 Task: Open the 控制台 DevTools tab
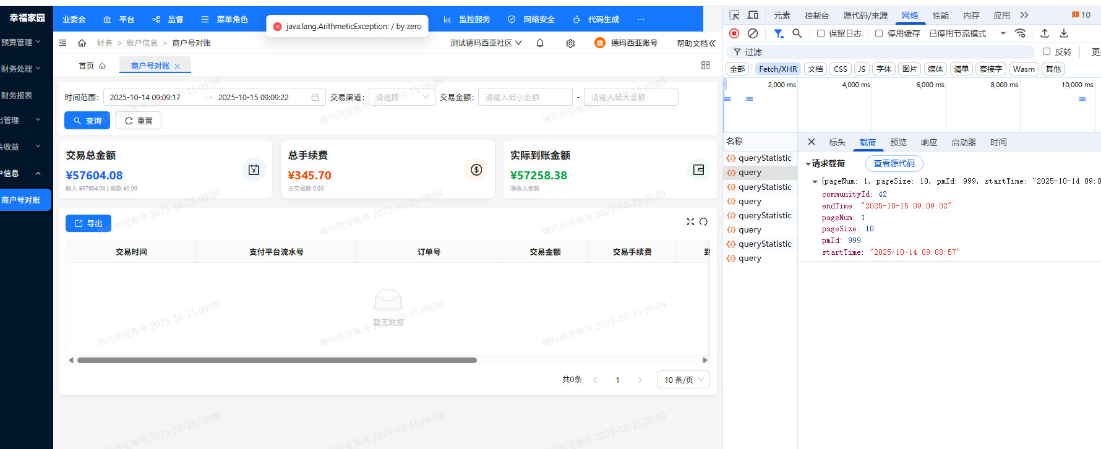coord(816,15)
